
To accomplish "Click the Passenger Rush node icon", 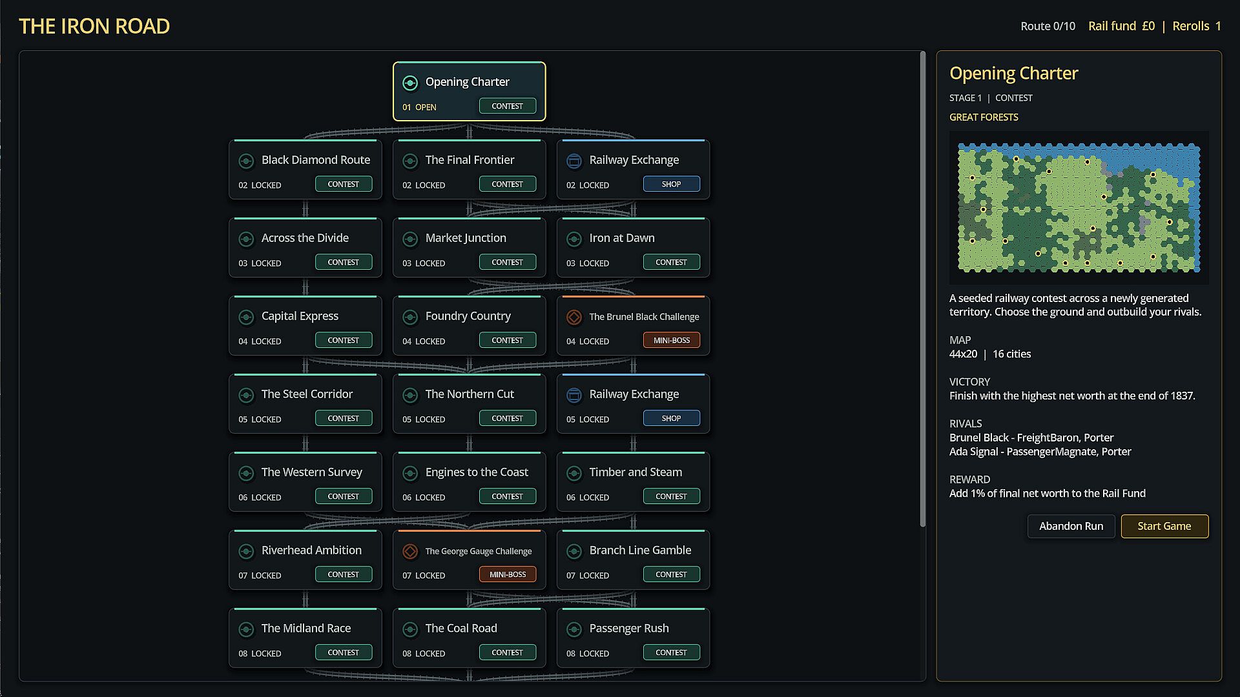I will 574,629.
